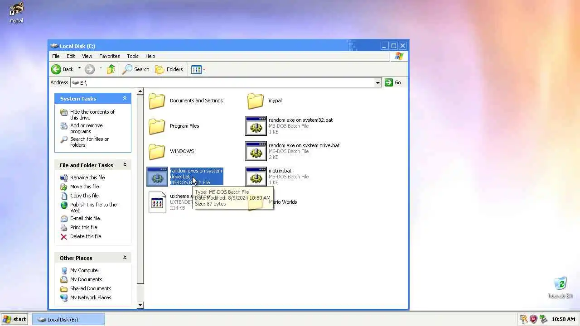Open the View menu
The width and height of the screenshot is (580, 326).
(x=87, y=56)
